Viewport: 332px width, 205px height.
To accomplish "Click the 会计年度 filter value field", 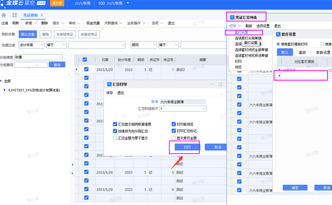I will click(x=97, y=45).
